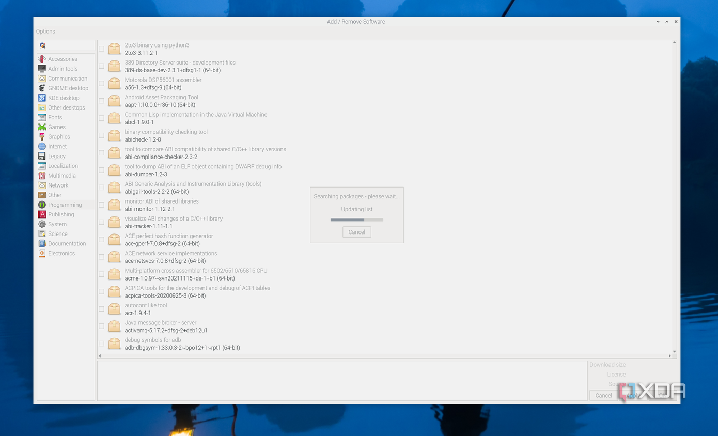The width and height of the screenshot is (718, 436).
Task: Select the activemq package checkbox
Action: click(101, 326)
